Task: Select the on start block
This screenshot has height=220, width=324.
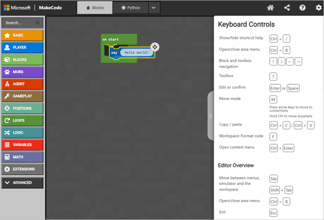Action: click(110, 39)
